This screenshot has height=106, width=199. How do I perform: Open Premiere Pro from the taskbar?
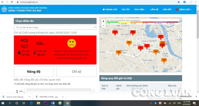point(45,103)
